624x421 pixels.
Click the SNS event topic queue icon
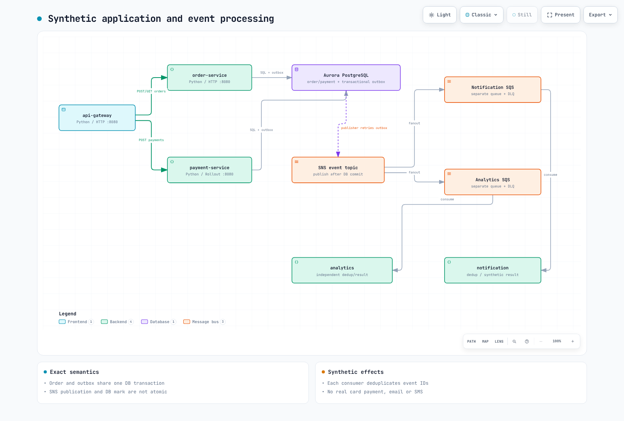click(296, 162)
